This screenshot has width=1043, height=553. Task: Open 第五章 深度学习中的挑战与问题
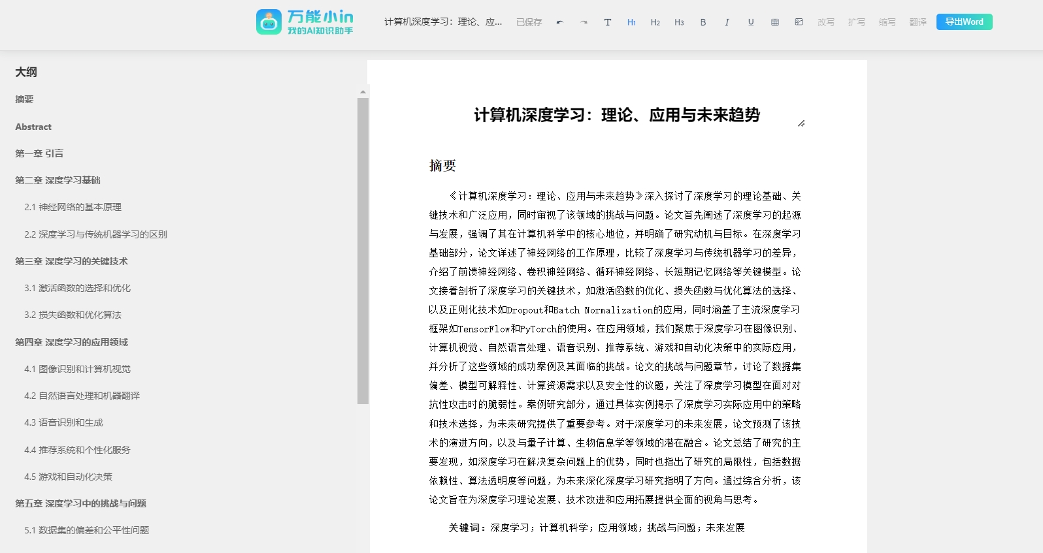[x=80, y=503]
